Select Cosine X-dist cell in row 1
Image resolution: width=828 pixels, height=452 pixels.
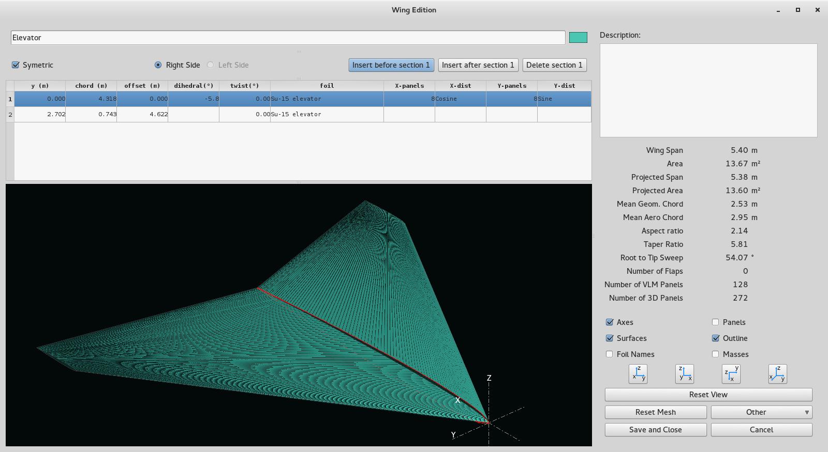tap(461, 99)
